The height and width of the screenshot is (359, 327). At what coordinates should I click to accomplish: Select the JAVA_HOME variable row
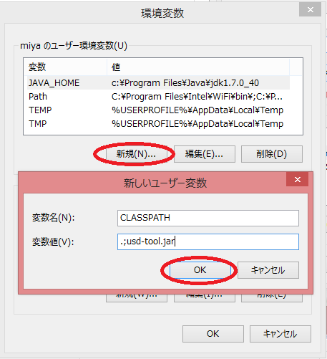[158, 83]
